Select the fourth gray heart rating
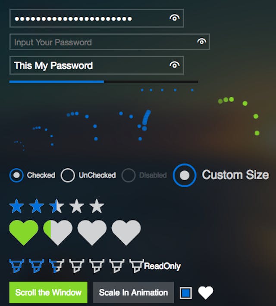This screenshot has height=306, width=276. (x=126, y=232)
